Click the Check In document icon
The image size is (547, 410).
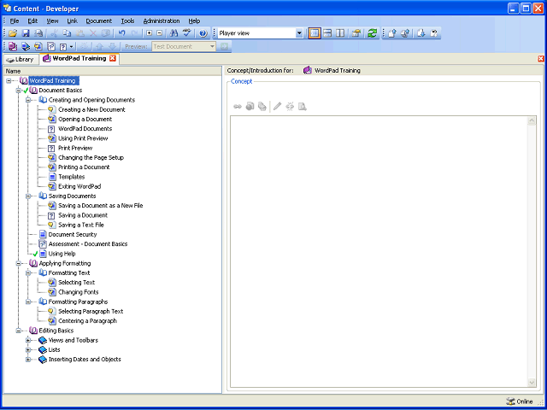coord(392,33)
